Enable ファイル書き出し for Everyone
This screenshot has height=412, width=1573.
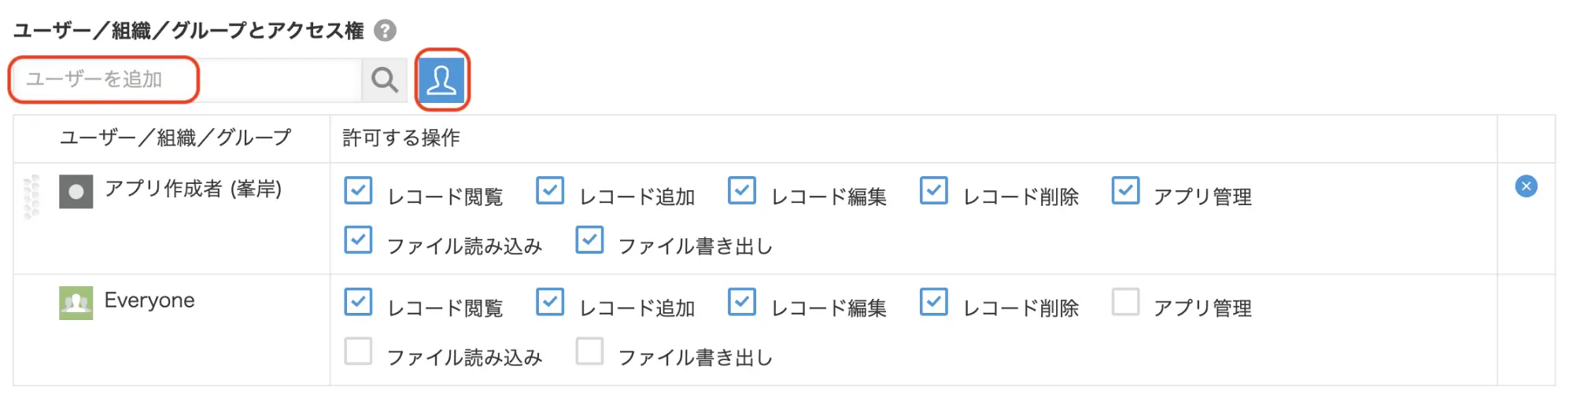589,351
